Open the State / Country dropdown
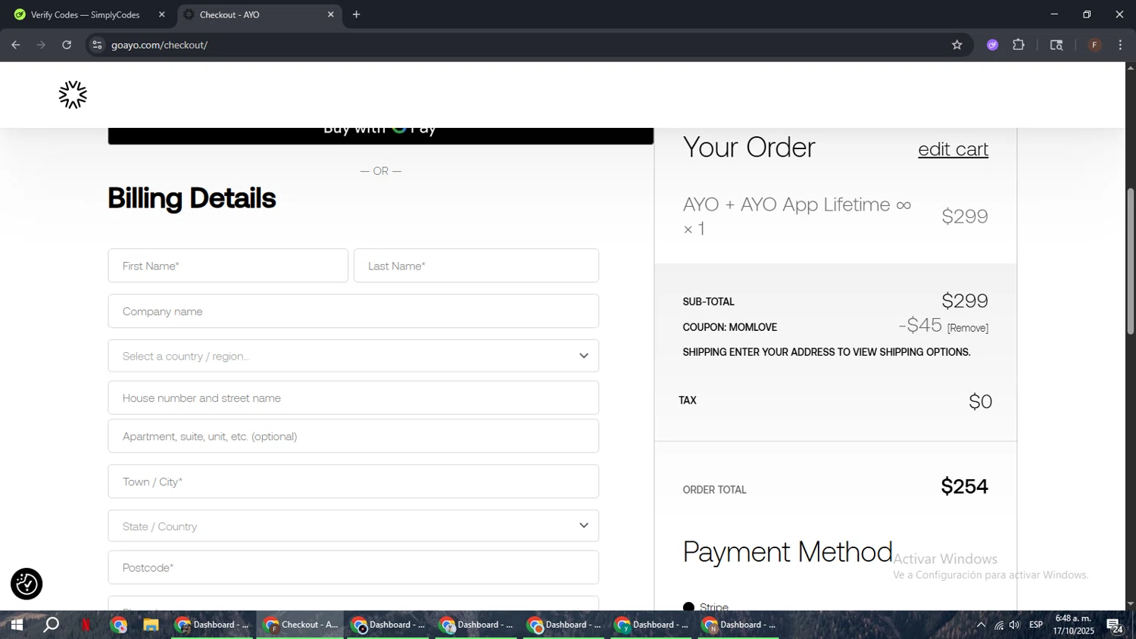 (x=354, y=525)
